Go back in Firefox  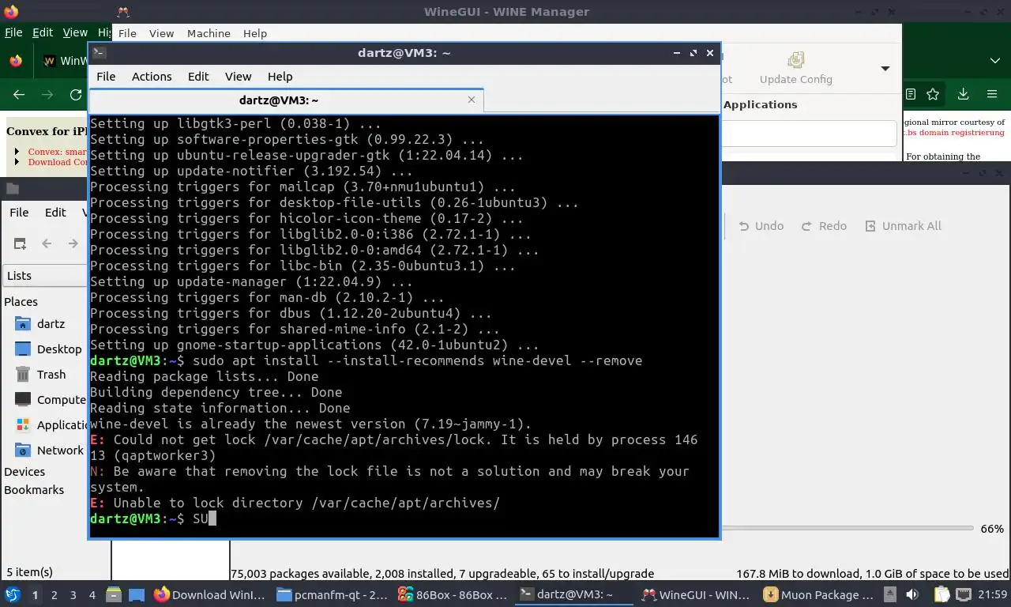19,95
